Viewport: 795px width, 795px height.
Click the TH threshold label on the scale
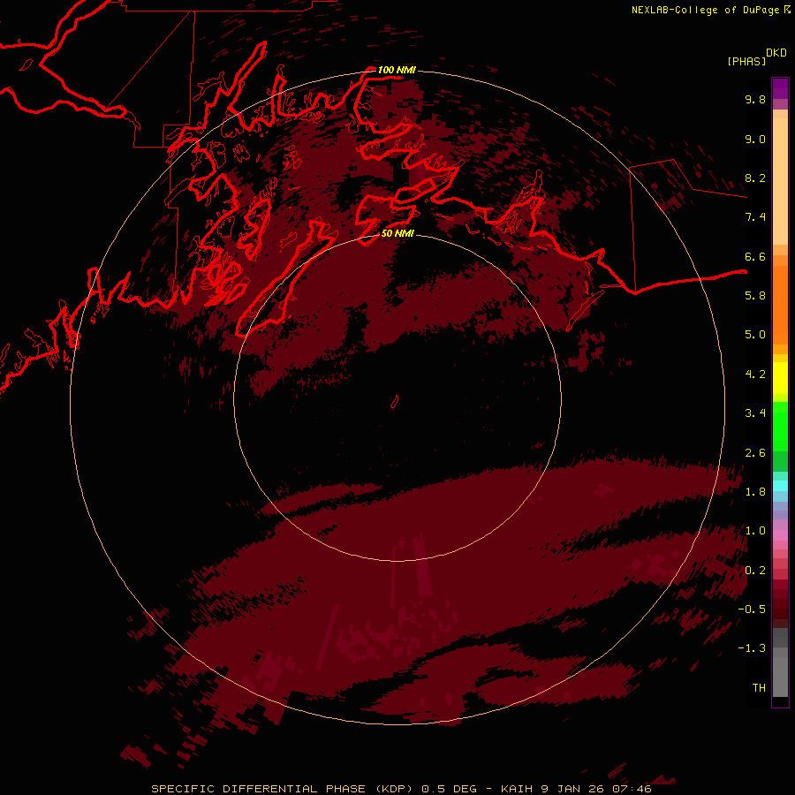(759, 688)
